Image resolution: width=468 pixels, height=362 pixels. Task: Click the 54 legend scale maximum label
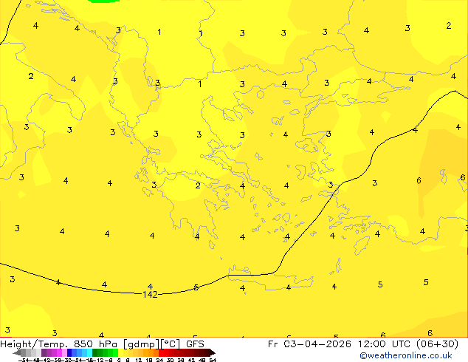tap(213, 360)
